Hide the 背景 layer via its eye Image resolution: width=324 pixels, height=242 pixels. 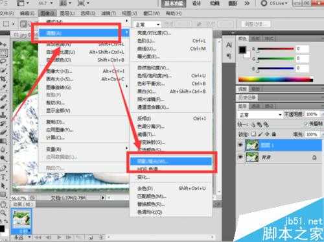pos(240,157)
